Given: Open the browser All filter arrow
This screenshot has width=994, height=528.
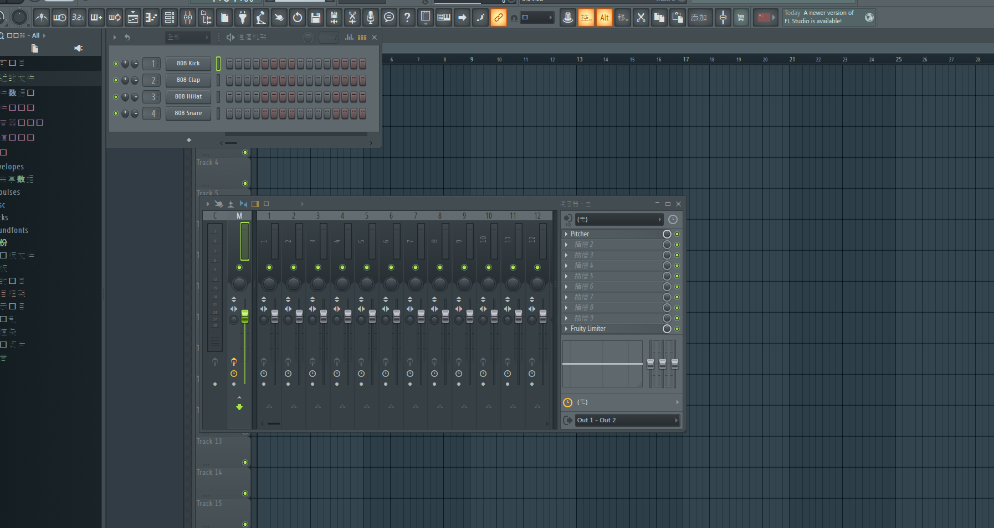Looking at the screenshot, I should pyautogui.click(x=44, y=35).
